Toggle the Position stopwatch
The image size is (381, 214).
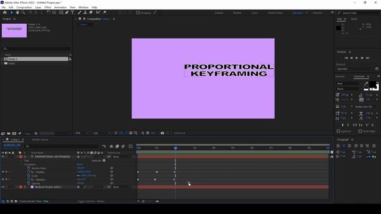pyautogui.click(x=29, y=172)
